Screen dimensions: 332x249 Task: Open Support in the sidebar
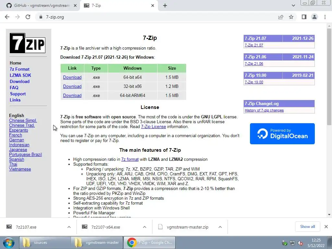18,94
